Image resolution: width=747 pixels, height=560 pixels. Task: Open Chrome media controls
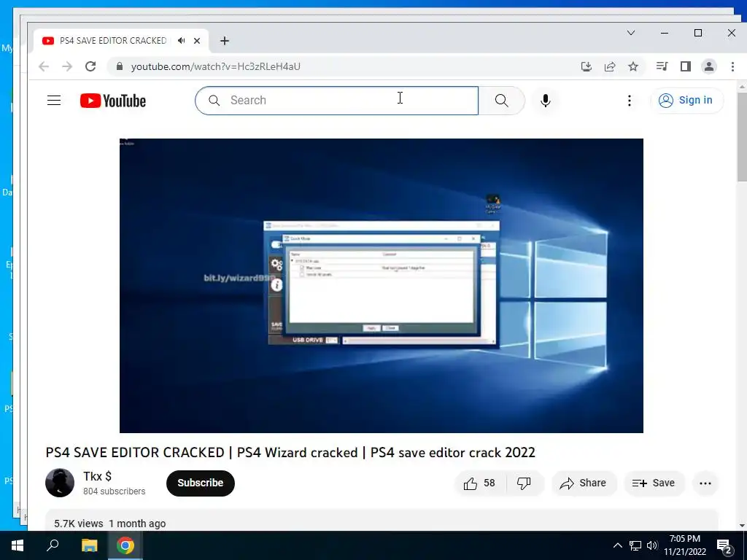662,66
